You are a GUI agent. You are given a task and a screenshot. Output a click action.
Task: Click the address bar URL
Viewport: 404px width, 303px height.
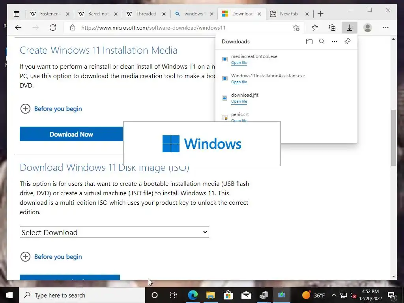(153, 28)
